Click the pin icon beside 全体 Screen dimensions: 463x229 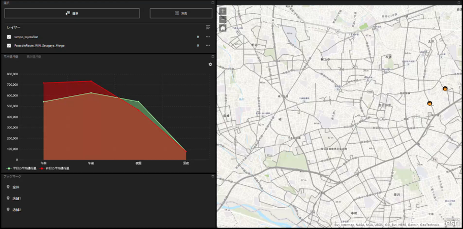(8, 187)
